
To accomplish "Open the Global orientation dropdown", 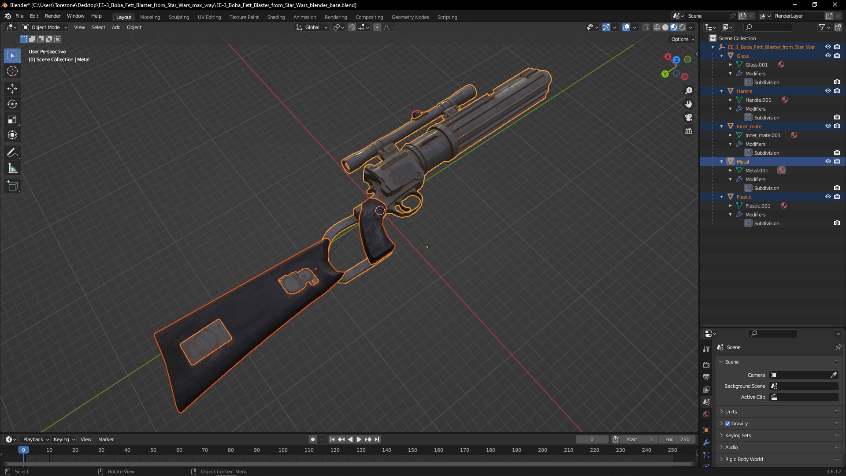I will click(x=312, y=27).
